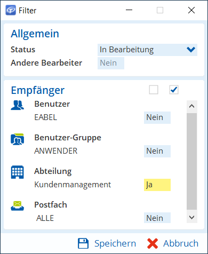Click the Benutzer-Gruppe folder icon
208x254 pixels.
(18, 139)
